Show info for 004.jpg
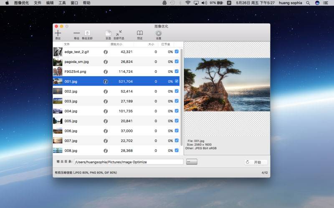Screen dimensions: 334x208 point(106,111)
